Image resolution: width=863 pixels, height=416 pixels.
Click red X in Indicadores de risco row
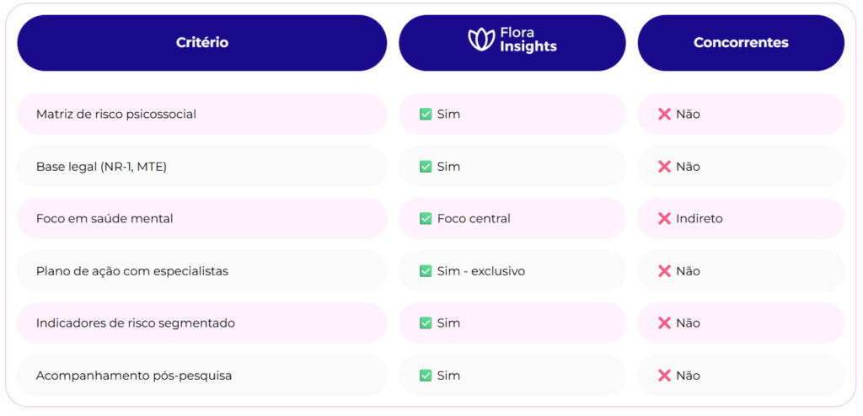(x=664, y=323)
